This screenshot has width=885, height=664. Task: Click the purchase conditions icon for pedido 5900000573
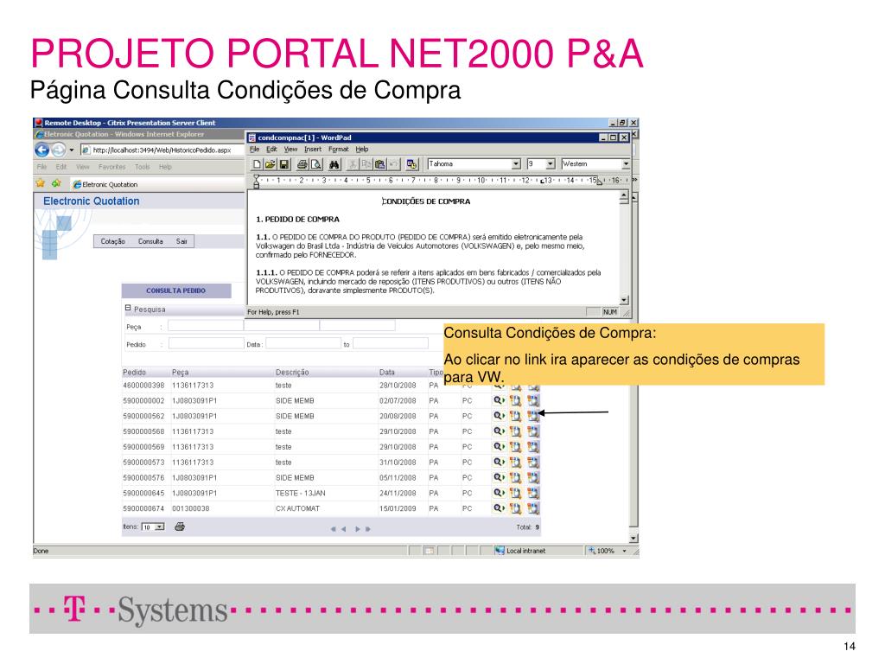[x=532, y=462]
